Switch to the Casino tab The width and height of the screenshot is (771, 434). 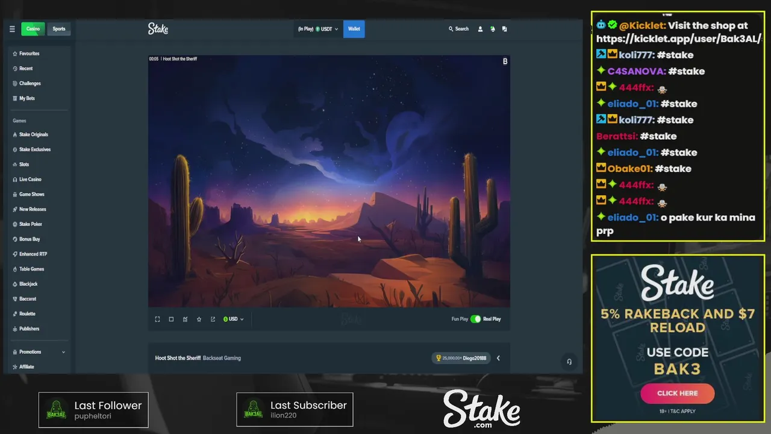coord(33,29)
